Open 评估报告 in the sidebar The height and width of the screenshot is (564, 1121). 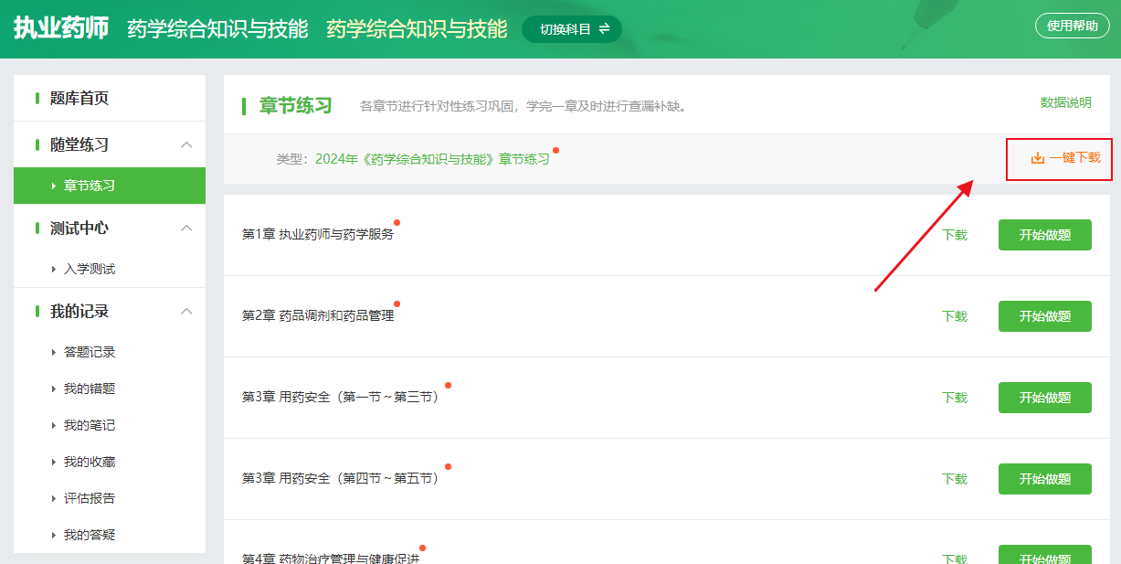click(x=89, y=498)
